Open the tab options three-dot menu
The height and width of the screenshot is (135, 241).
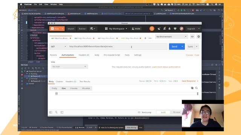(x=150, y=38)
